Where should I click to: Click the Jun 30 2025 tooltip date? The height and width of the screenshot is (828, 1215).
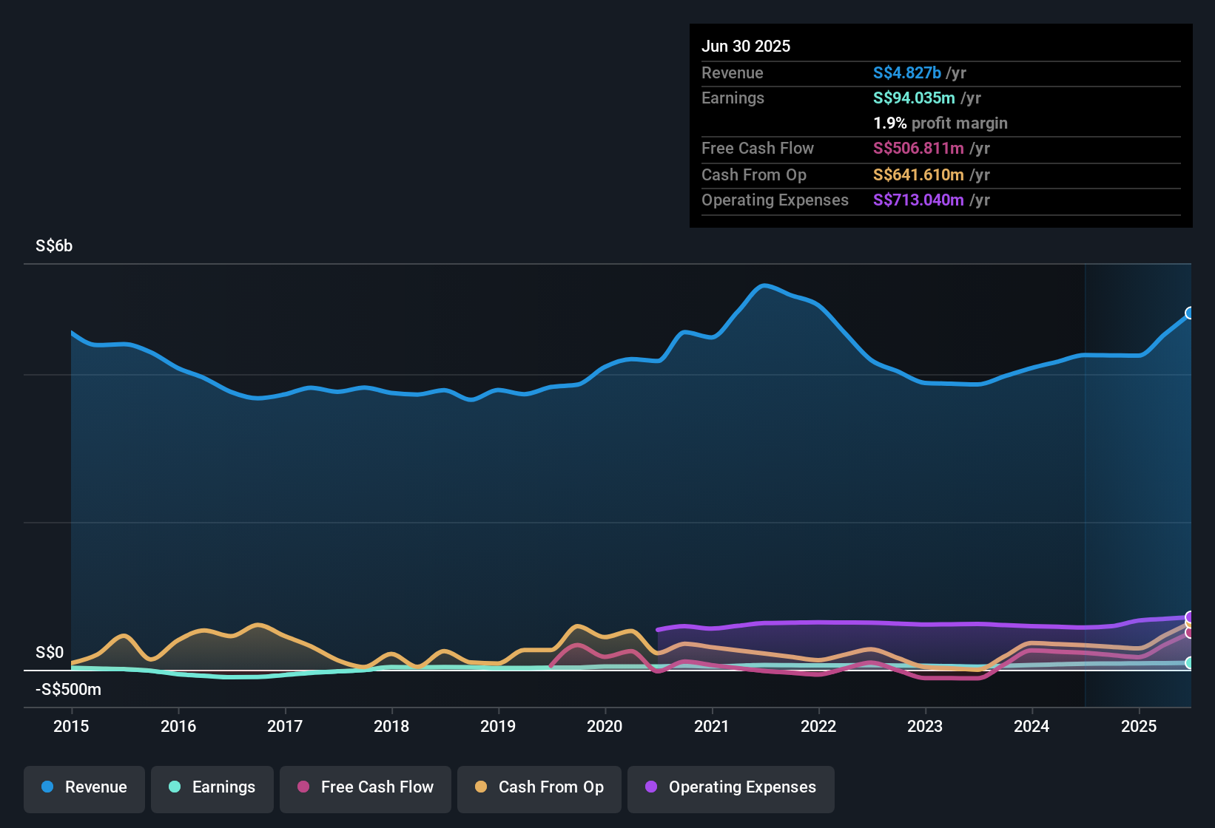tap(746, 46)
